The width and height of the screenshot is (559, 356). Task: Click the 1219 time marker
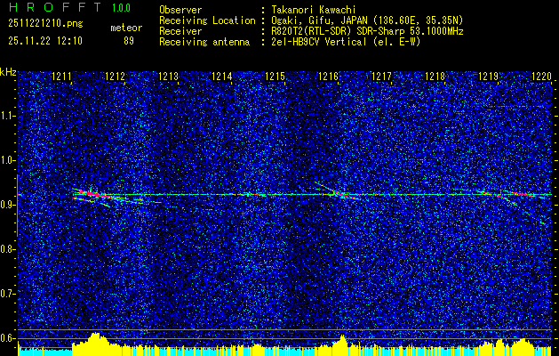488,77
